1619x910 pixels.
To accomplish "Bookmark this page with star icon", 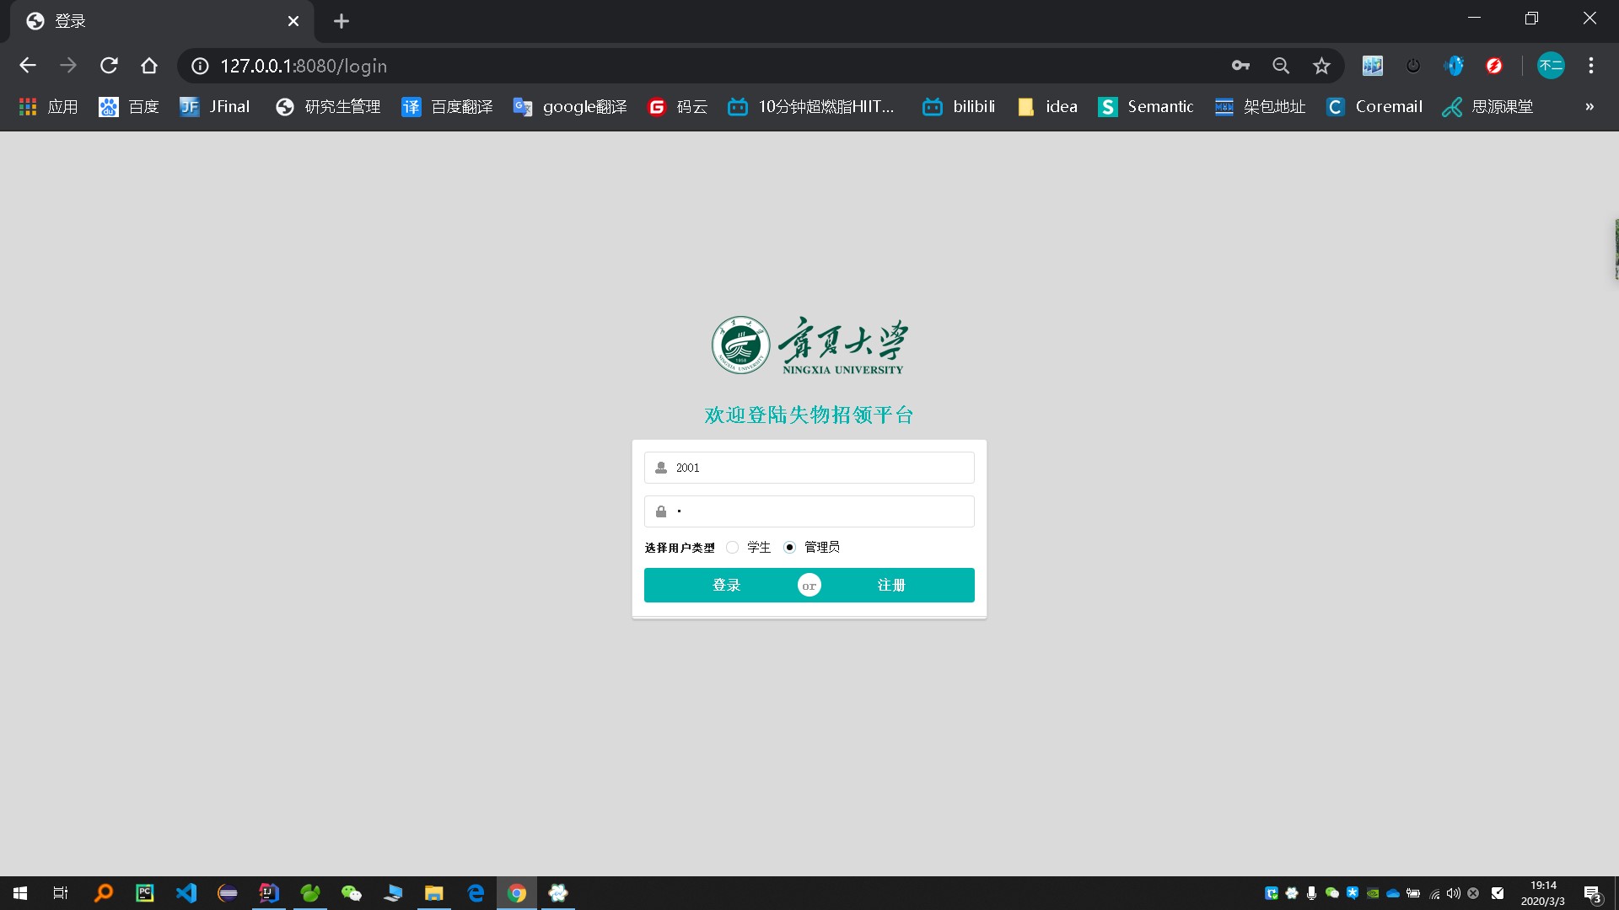I will (x=1321, y=66).
